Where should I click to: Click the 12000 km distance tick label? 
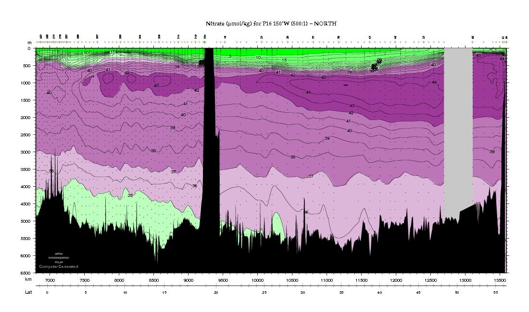(x=396, y=280)
